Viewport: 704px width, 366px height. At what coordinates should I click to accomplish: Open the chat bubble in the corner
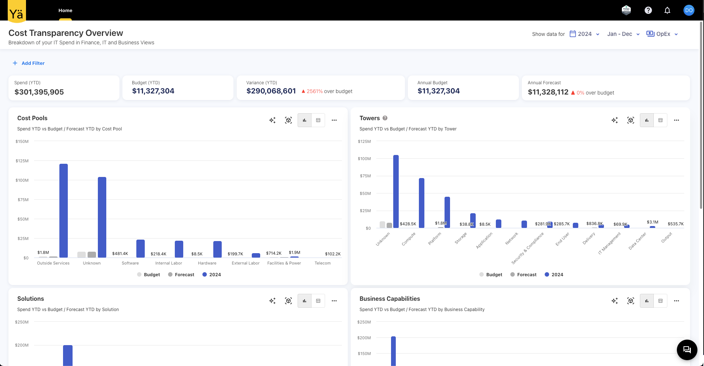(687, 350)
